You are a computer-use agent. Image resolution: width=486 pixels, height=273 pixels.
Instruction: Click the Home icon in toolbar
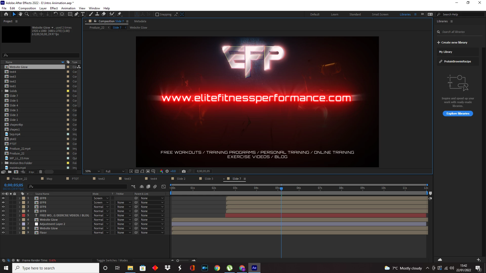(6, 14)
